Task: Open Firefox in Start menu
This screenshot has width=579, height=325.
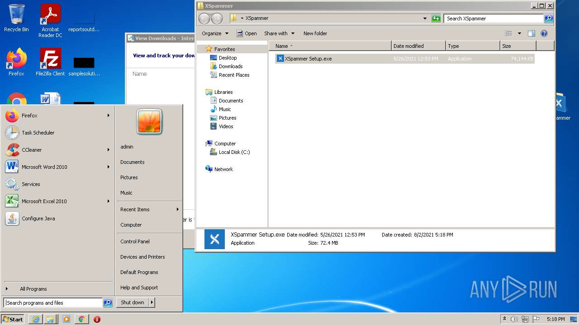Action: click(57, 116)
